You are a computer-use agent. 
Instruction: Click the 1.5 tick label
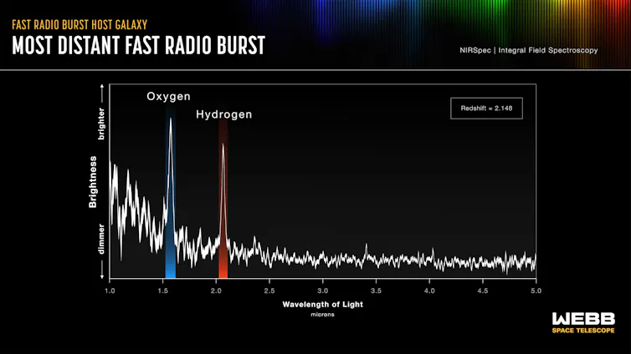pyautogui.click(x=163, y=291)
